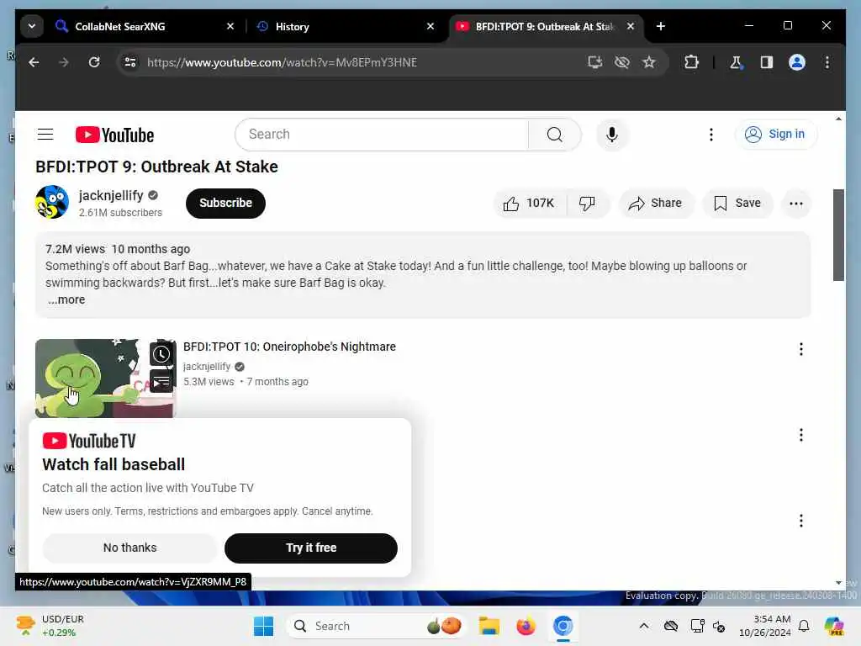Open the browser profile avatar

tap(797, 62)
